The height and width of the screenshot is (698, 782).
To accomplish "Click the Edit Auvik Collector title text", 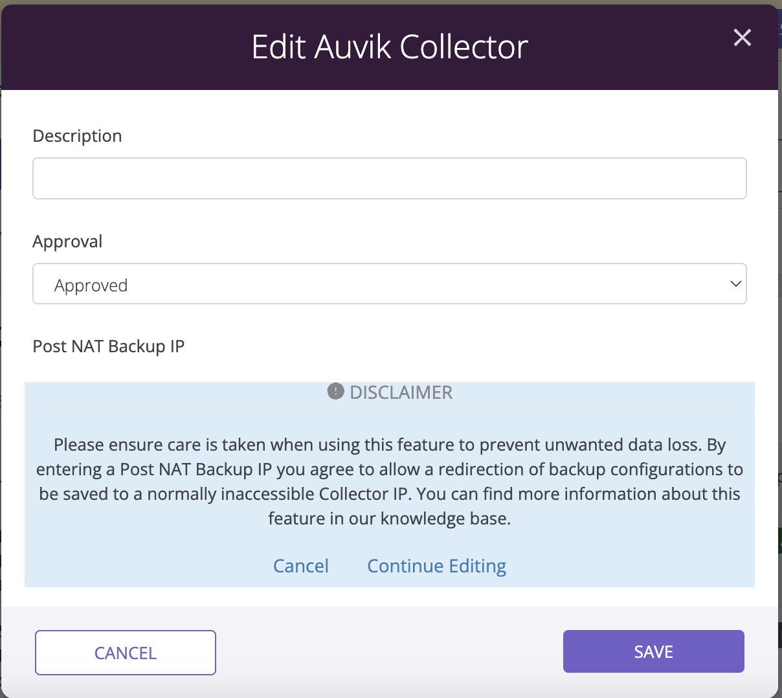I will 390,47.
